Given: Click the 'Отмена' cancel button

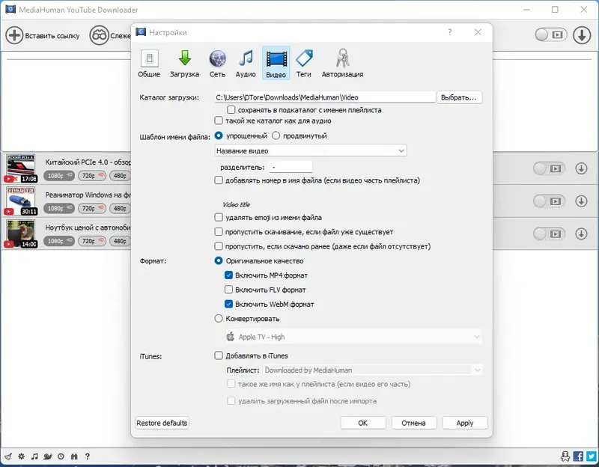Looking at the screenshot, I should [x=414, y=423].
